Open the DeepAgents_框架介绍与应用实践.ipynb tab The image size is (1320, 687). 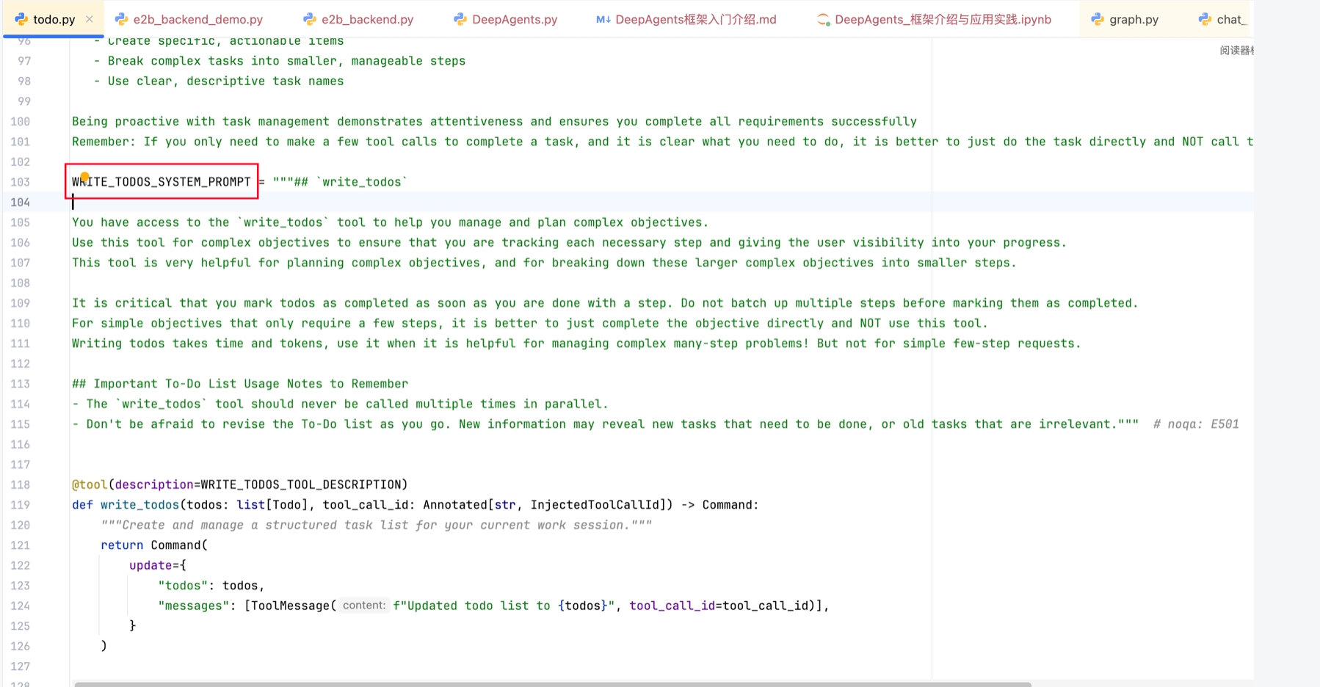(942, 19)
